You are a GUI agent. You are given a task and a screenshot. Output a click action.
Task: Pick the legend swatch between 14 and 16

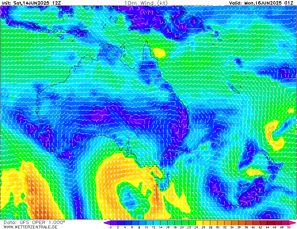[164, 223]
